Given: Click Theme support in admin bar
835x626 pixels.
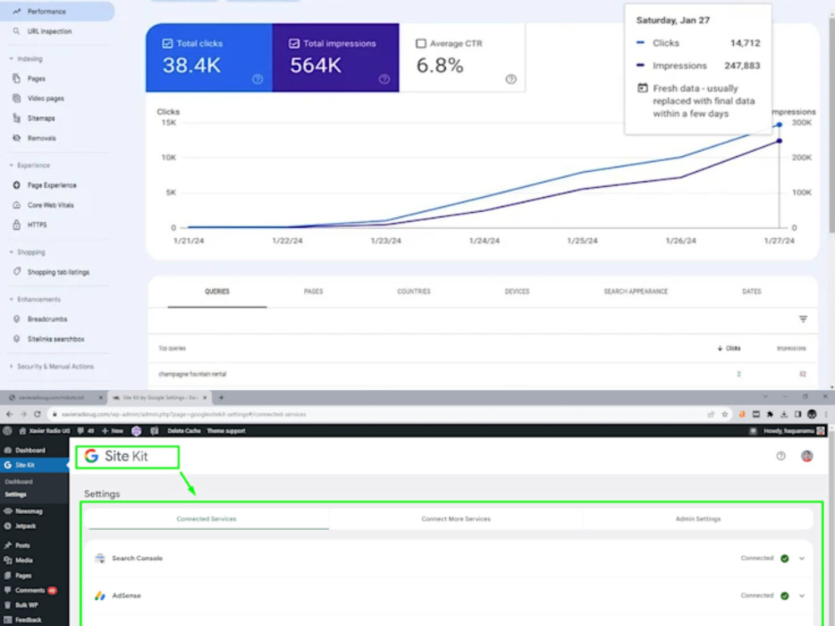Looking at the screenshot, I should pyautogui.click(x=225, y=431).
